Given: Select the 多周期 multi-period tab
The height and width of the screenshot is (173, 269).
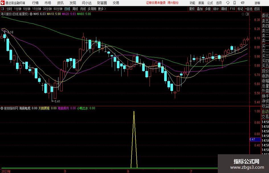Looking at the screenshot, I should pyautogui.click(x=92, y=9).
